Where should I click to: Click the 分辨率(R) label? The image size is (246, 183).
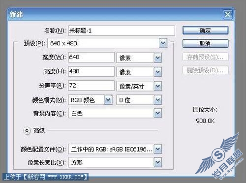[x=52, y=86]
